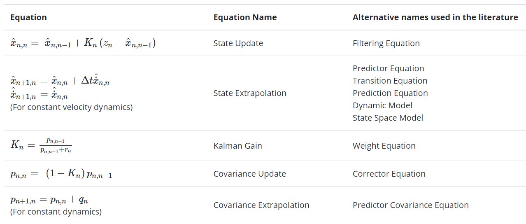The image size is (526, 224).
Task: Click the Equation column header
Action: [28, 17]
